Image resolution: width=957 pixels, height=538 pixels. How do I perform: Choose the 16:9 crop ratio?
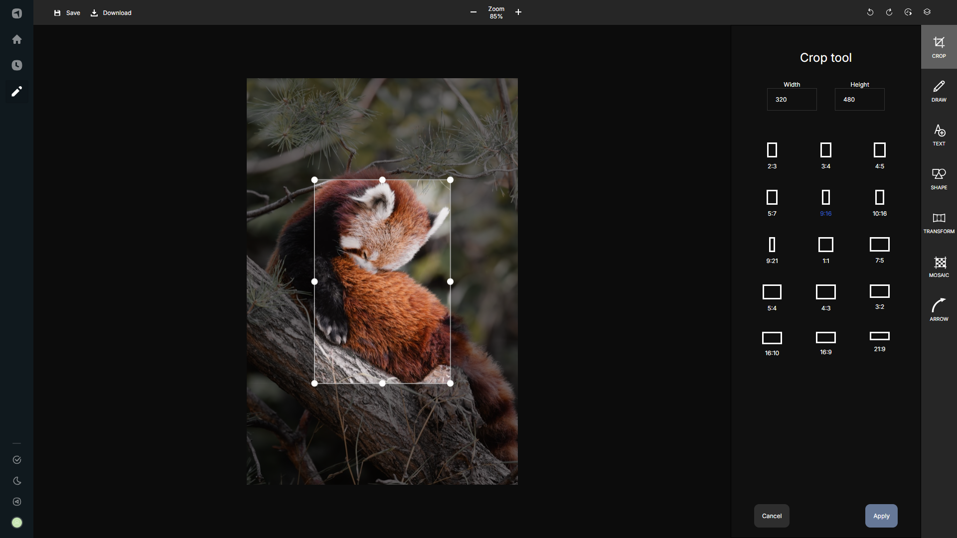(x=825, y=343)
